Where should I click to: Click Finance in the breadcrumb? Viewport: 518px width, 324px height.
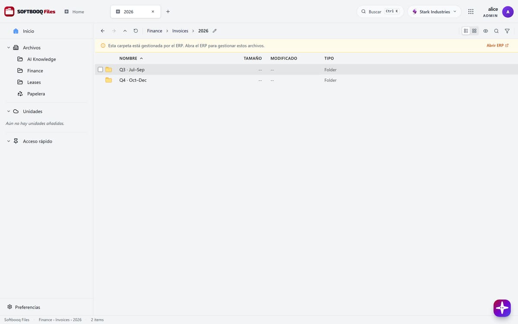[155, 31]
